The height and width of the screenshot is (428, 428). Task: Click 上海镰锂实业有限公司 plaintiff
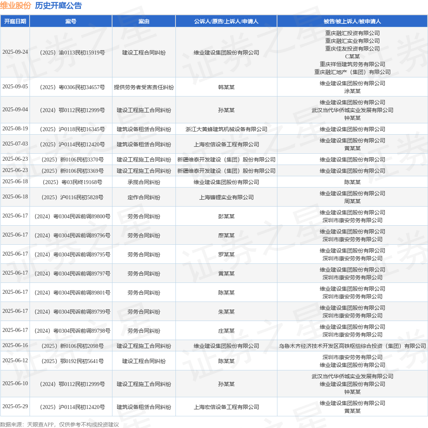point(226,197)
